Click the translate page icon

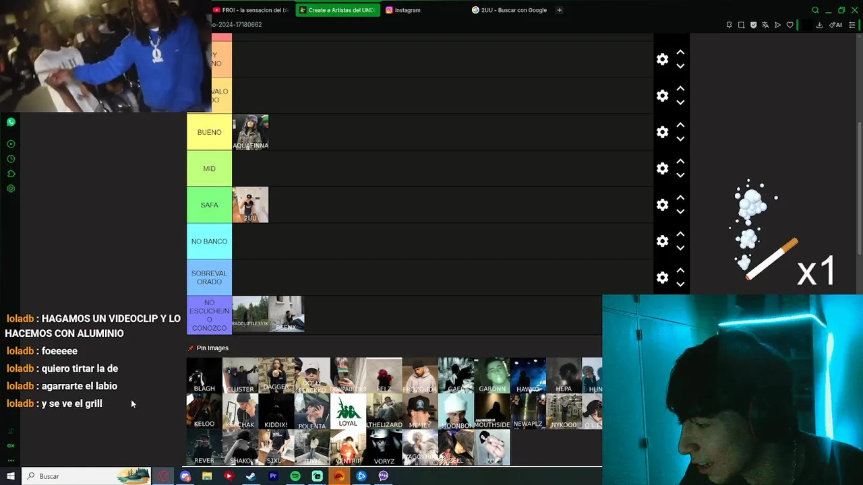coord(765,25)
